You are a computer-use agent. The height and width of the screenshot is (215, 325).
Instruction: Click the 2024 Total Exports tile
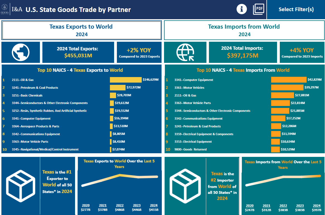(x=78, y=52)
